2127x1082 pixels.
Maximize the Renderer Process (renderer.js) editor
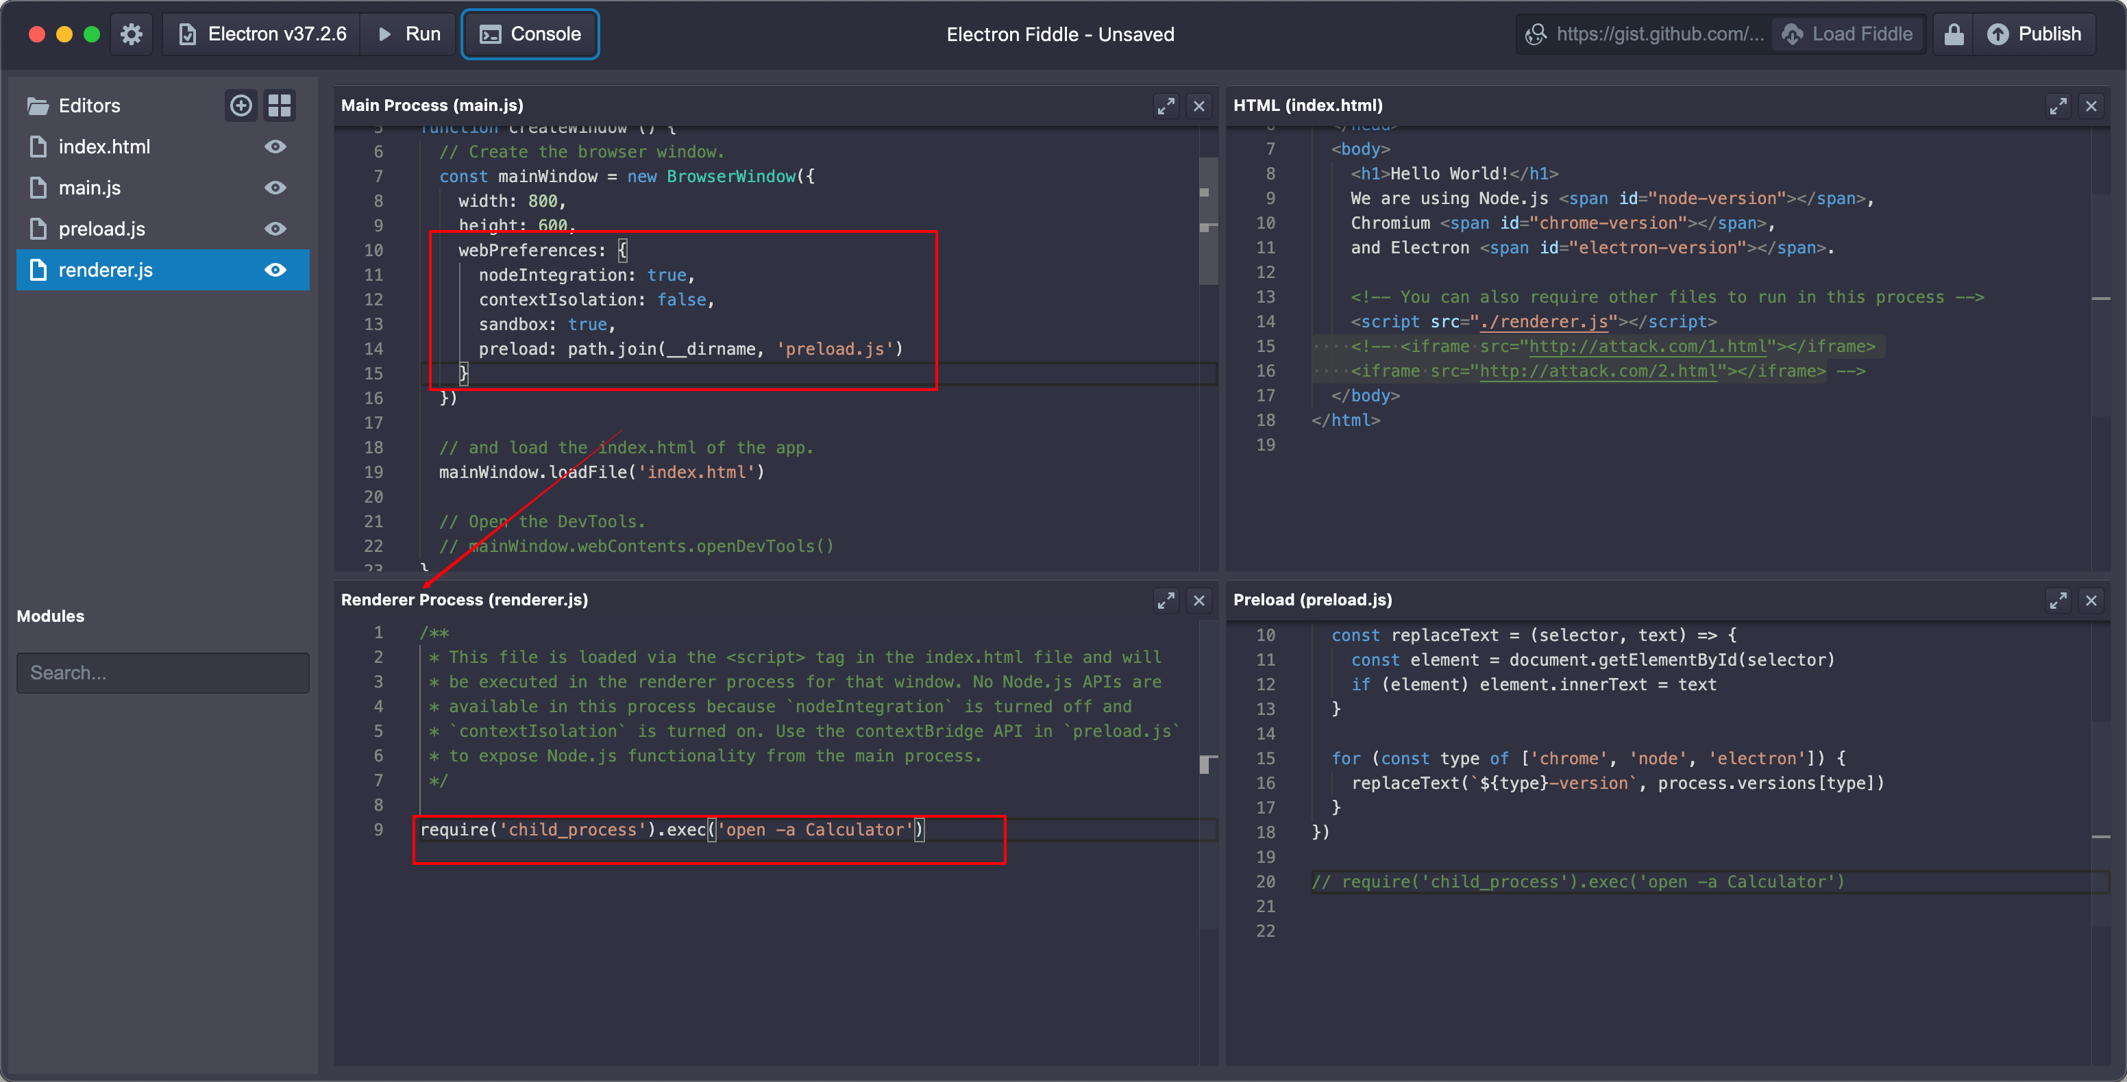coord(1165,600)
